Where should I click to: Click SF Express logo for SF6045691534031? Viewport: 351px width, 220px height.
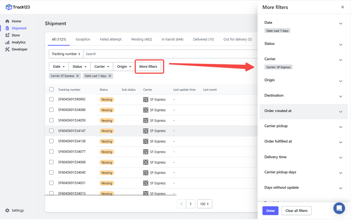[146, 183]
